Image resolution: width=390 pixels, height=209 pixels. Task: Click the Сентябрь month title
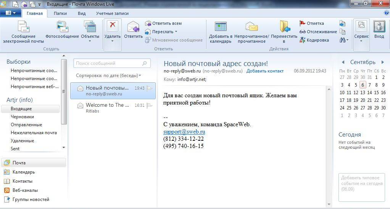[363, 62]
